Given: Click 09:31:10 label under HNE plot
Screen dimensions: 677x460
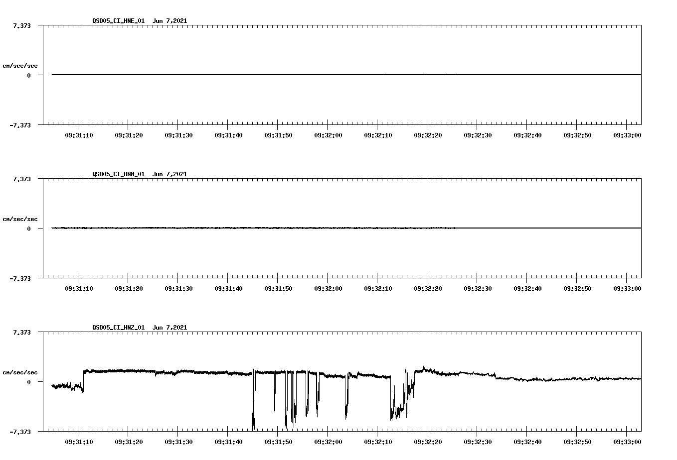Looking at the screenshot, I should [79, 135].
